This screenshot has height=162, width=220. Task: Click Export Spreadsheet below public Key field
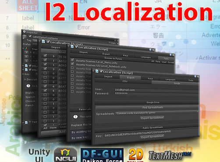click(x=152, y=137)
